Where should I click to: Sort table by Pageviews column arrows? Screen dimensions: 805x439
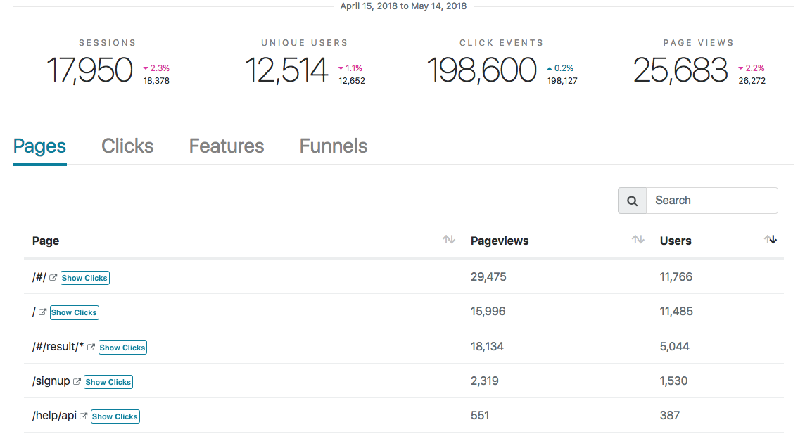click(x=638, y=240)
